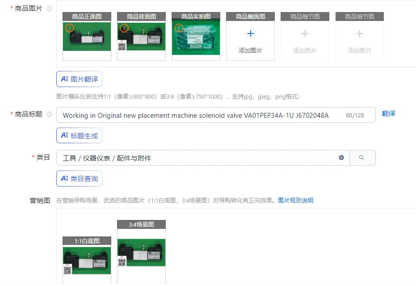The image size is (416, 286).
Task: Click the 营销图 section label
Action: pos(40,200)
